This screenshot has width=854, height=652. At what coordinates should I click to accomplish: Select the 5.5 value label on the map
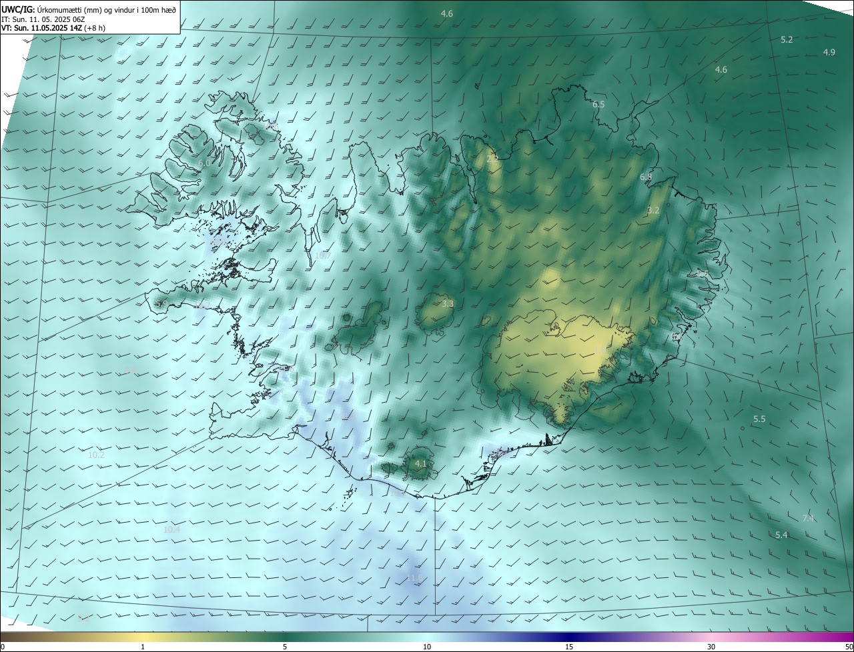click(x=759, y=419)
